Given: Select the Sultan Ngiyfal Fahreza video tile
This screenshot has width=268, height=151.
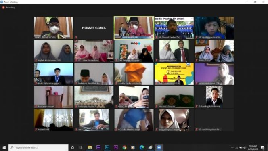Looking at the screenshot, I should tap(214, 97).
